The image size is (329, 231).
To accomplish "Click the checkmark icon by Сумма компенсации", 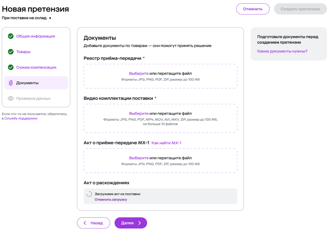I will [x=11, y=67].
